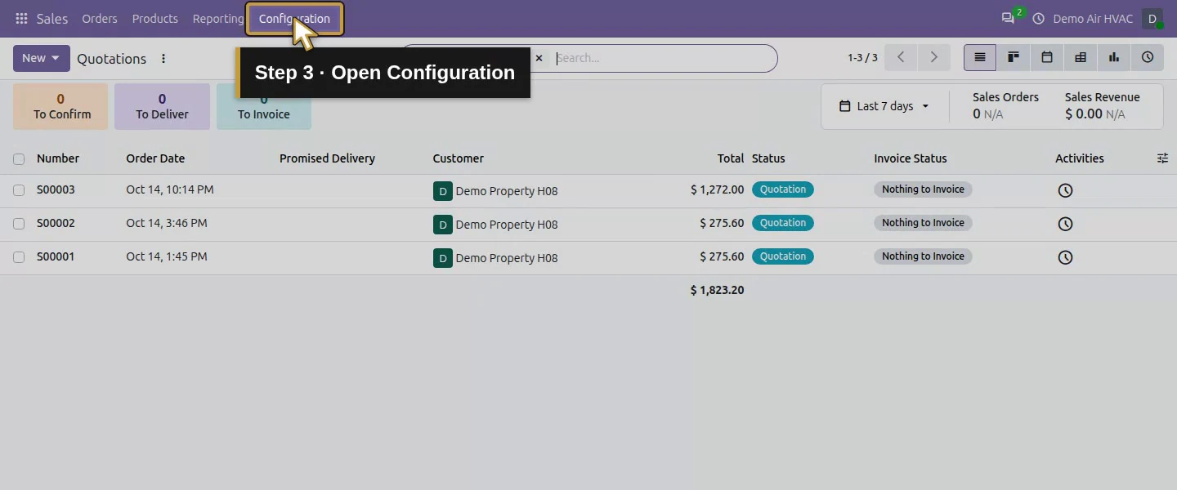
Task: Switch to graph view
Action: coord(1114,58)
